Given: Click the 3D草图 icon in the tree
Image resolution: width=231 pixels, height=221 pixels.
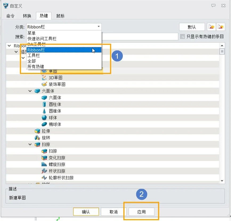Looking at the screenshot, I should [x=44, y=78].
